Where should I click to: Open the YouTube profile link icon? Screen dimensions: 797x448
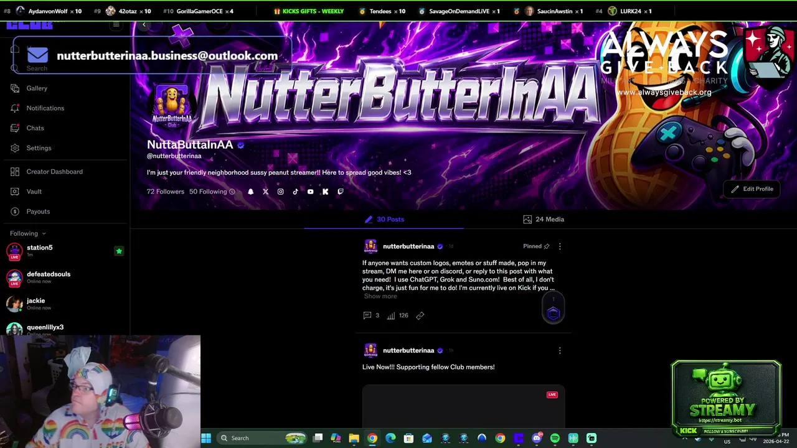pyautogui.click(x=311, y=192)
